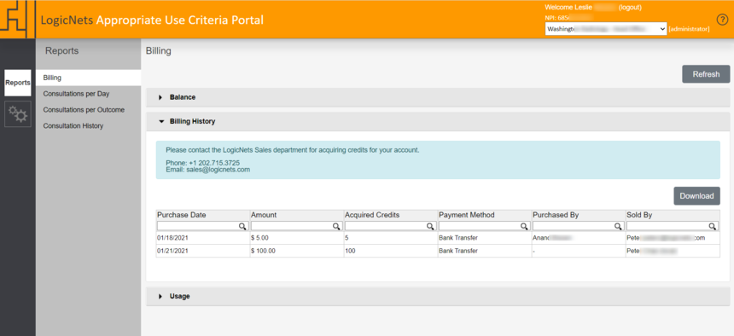734x336 pixels.
Task: Click the Sold By search icon
Action: click(712, 226)
